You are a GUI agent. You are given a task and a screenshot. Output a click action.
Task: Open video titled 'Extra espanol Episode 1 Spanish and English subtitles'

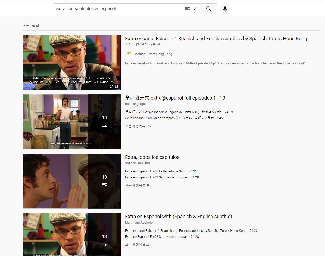point(216,39)
